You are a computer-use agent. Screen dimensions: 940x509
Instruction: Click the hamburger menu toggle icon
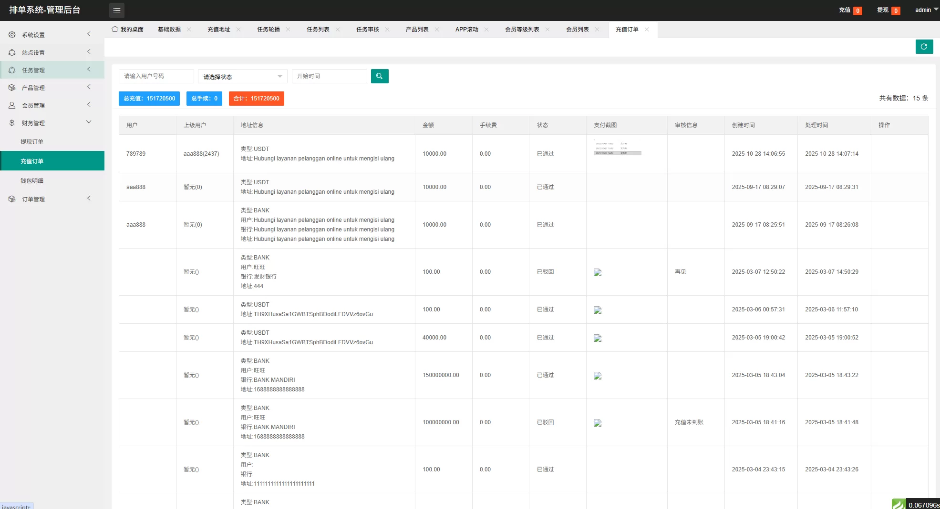coord(116,10)
